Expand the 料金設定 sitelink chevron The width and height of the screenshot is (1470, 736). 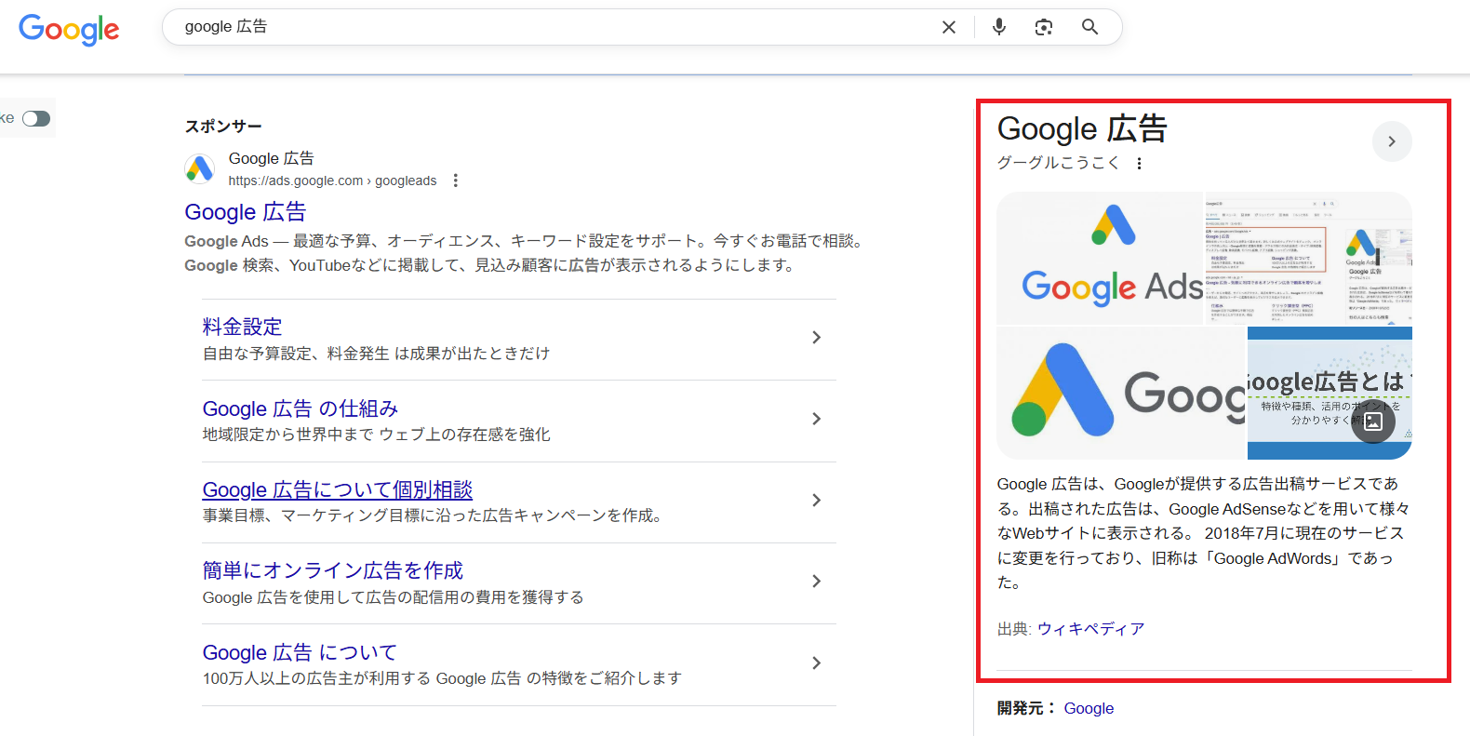[x=816, y=338]
